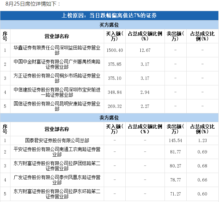Screen dimensions: 220x202
Task: Select the percentage value 12.67
Action: (x=145, y=50)
